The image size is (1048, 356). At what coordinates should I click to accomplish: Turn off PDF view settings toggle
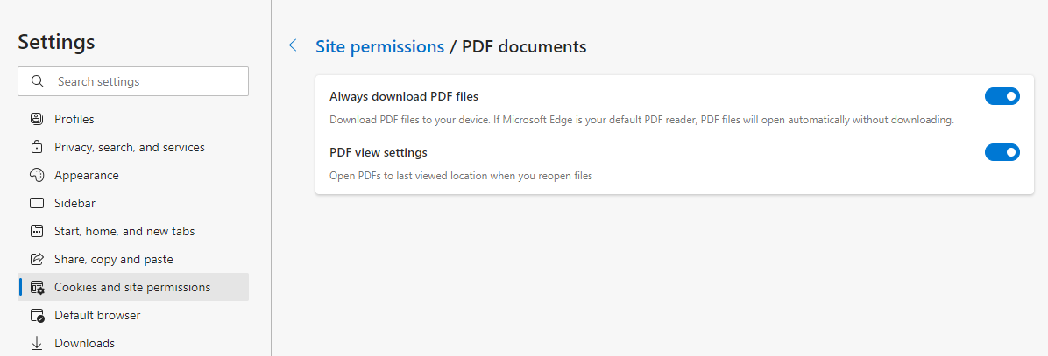1002,152
